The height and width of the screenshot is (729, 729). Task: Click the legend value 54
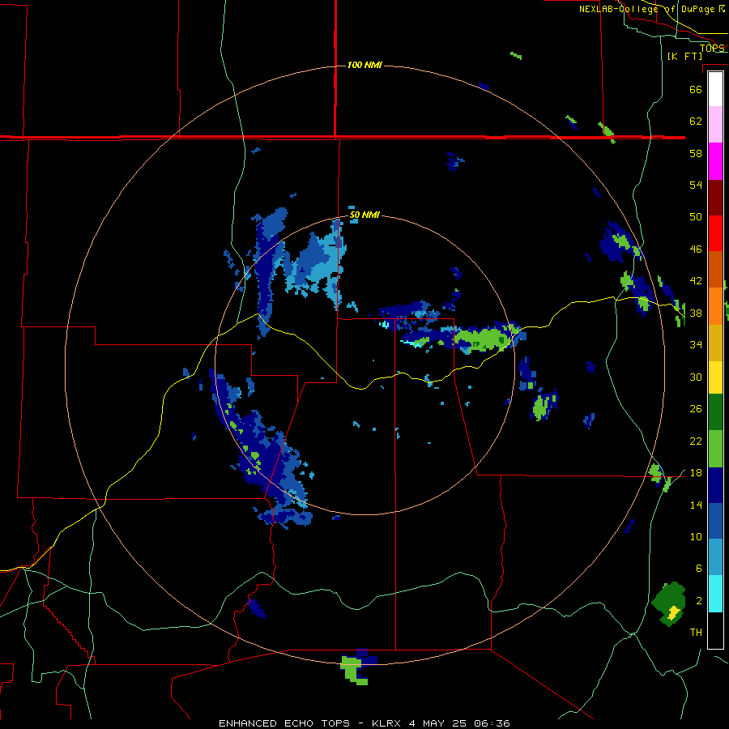pyautogui.click(x=696, y=185)
